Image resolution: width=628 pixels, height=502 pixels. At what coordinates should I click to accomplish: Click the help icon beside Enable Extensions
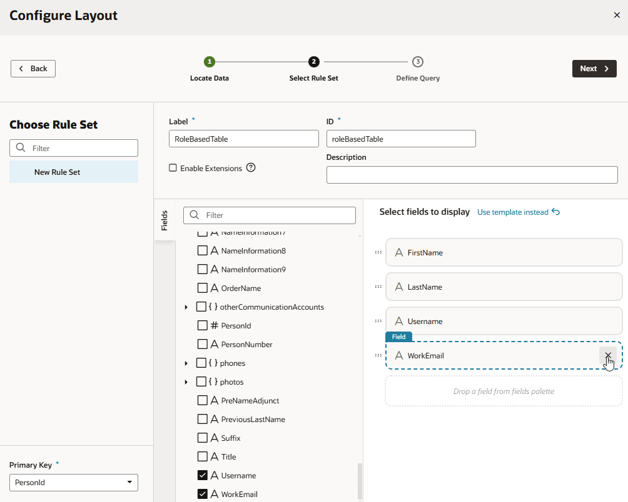coord(251,168)
